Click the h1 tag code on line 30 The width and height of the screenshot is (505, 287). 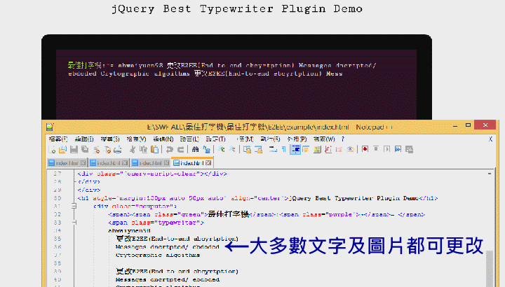(257, 198)
